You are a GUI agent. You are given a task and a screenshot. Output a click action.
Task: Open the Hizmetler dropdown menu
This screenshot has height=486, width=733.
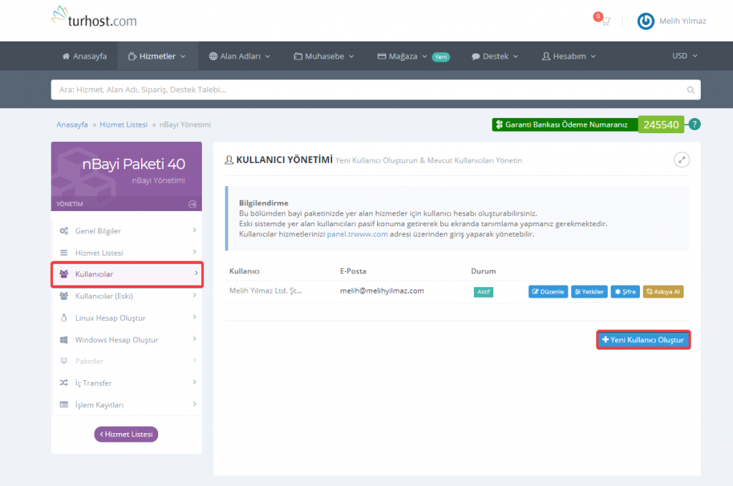point(157,56)
